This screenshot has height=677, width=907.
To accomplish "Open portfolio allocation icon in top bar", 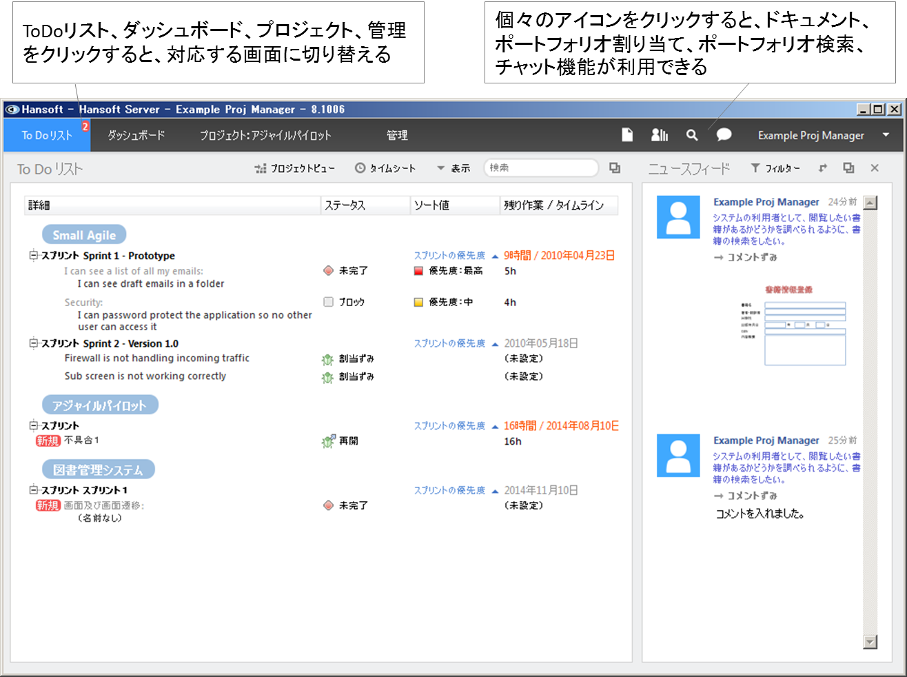I will (x=660, y=135).
